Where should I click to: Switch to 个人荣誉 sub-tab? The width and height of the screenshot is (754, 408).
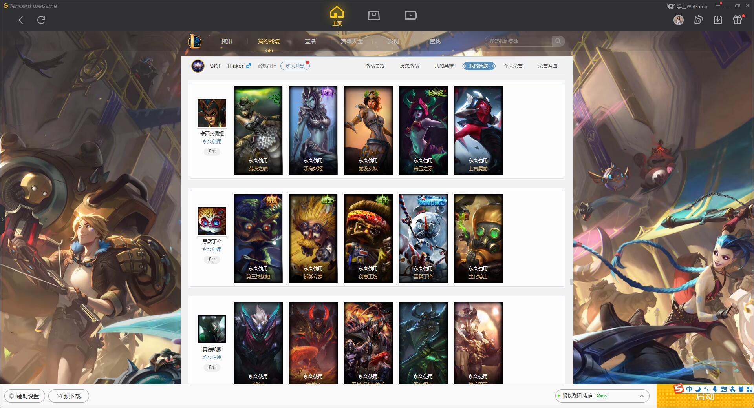pyautogui.click(x=513, y=66)
